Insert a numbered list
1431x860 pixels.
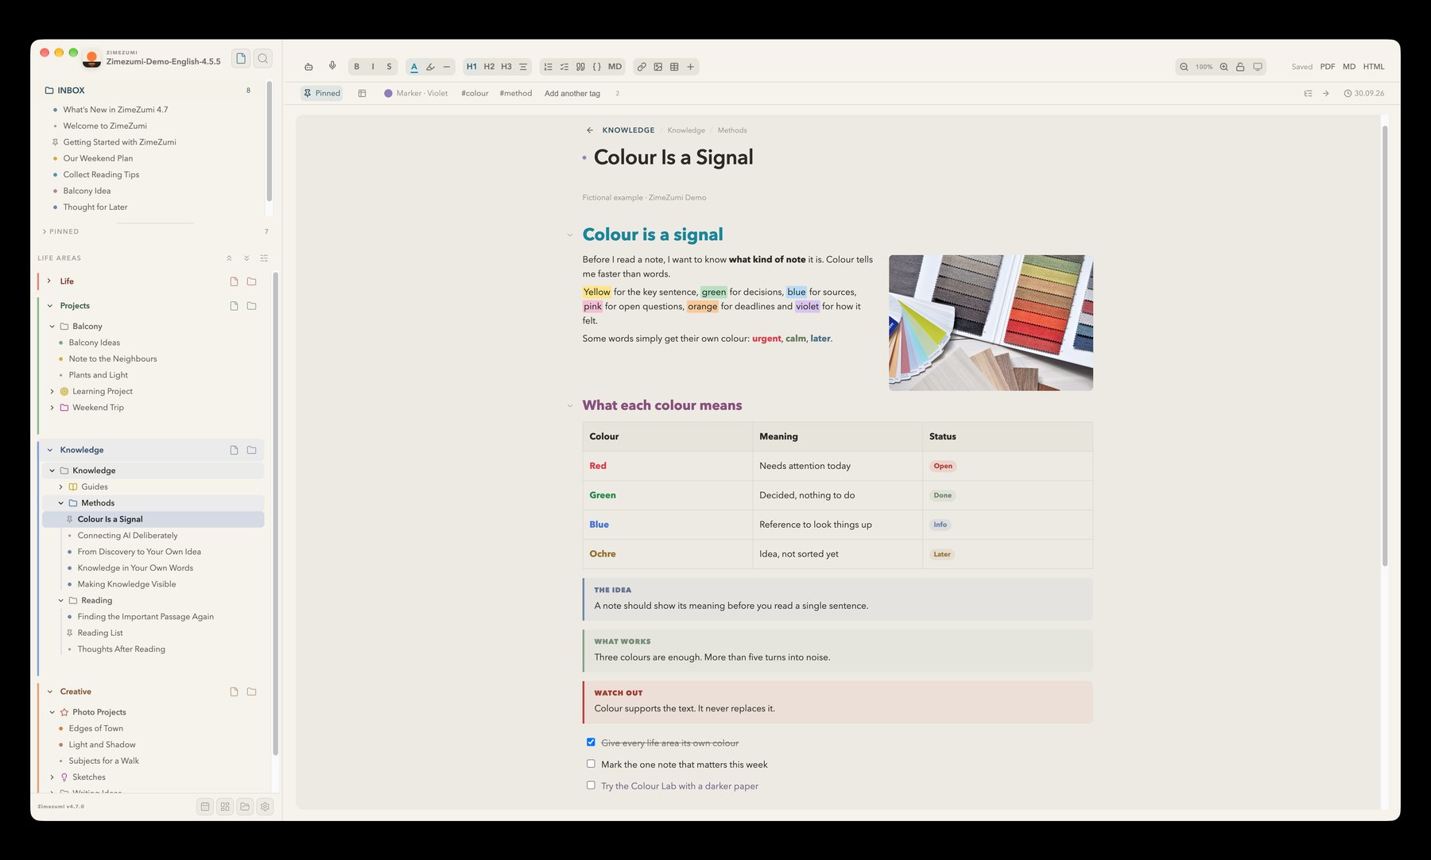coord(548,67)
